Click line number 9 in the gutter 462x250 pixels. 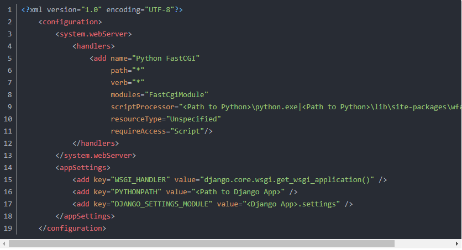point(9,107)
